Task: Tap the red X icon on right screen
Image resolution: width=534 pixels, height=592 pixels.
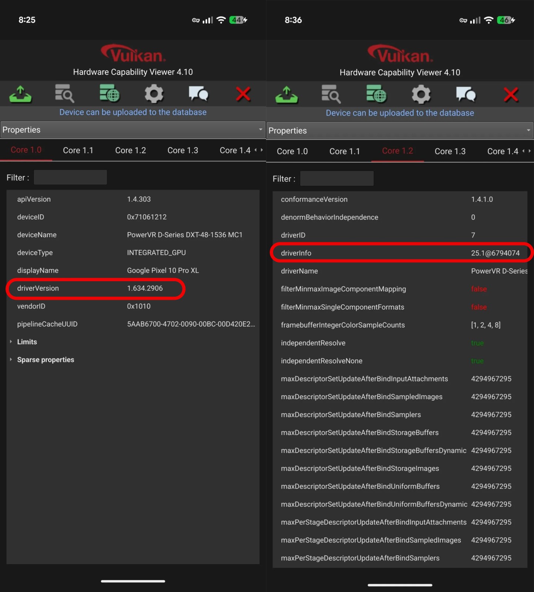Action: [x=511, y=95]
